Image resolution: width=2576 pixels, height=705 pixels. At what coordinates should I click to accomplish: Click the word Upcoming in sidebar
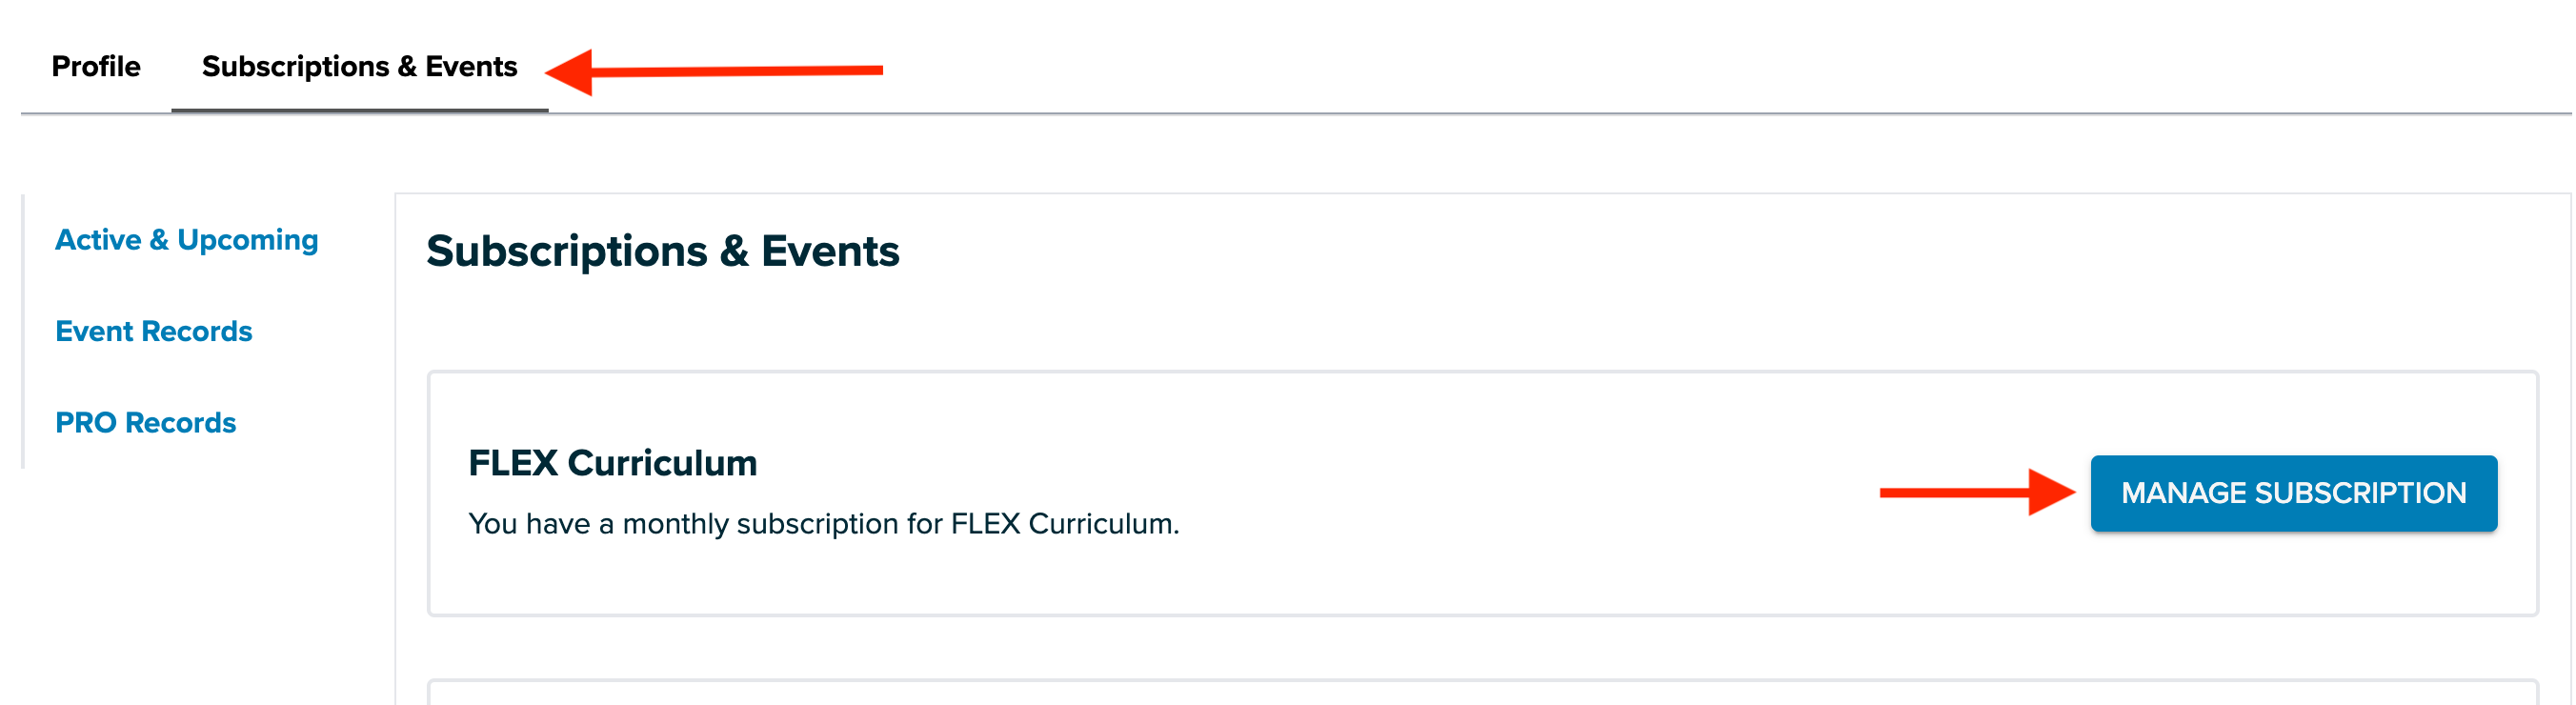coord(247,240)
